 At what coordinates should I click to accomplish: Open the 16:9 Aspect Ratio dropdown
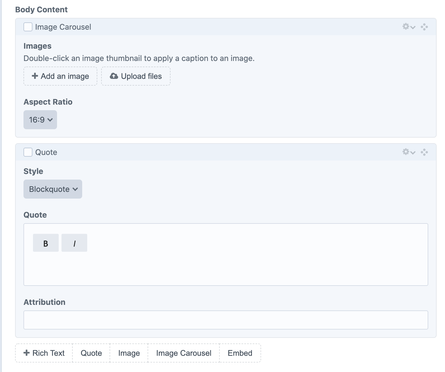pyautogui.click(x=40, y=120)
